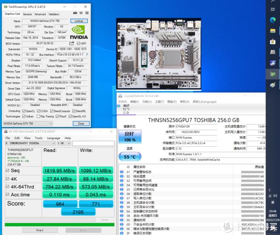Click GPU-Z refresh icon
Screen dimensions: 280x235
(x=81, y=13)
